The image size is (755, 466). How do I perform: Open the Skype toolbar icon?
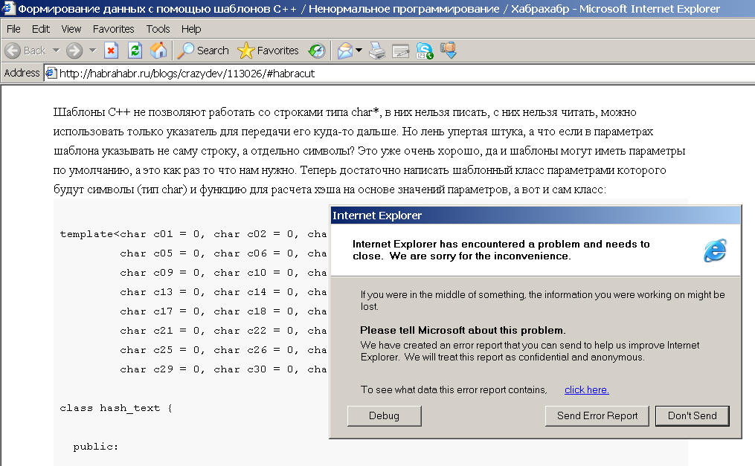coord(424,51)
